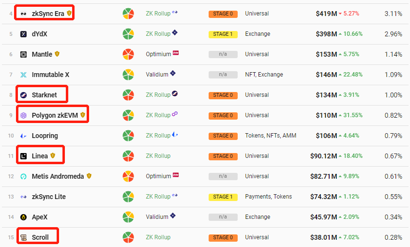
Task: Click the n/a stage badge for Mantle
Action: (223, 54)
